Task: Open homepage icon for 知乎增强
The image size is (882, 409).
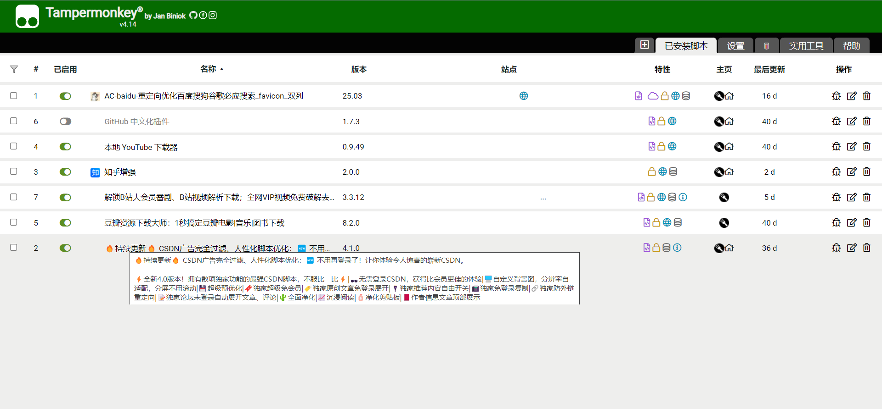Action: tap(729, 172)
